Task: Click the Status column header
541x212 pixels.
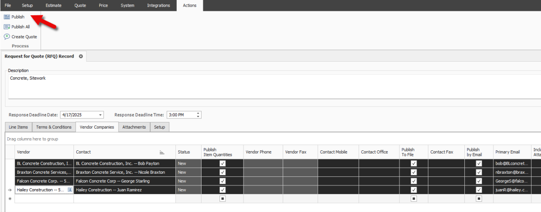Action: click(x=184, y=152)
